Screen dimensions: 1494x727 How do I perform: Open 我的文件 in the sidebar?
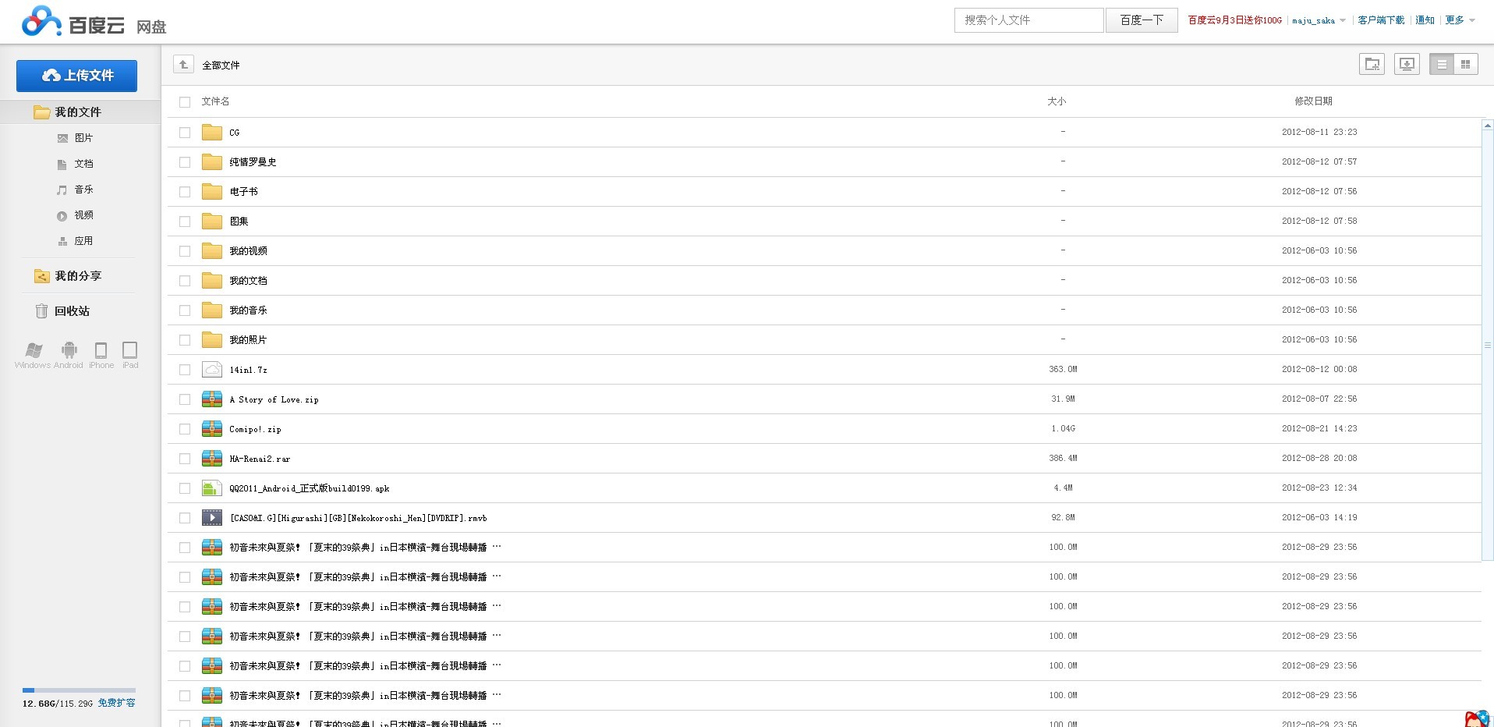click(x=80, y=112)
